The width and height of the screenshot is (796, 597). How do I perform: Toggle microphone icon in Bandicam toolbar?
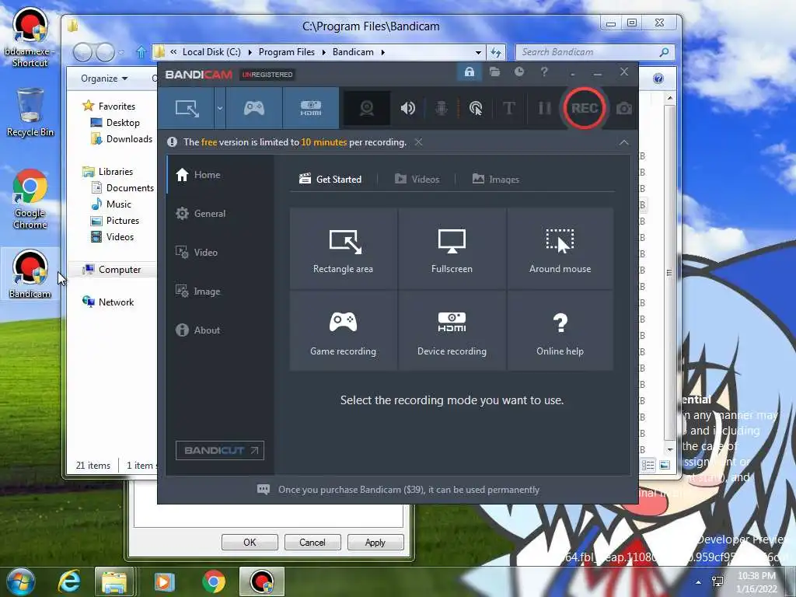(x=442, y=108)
